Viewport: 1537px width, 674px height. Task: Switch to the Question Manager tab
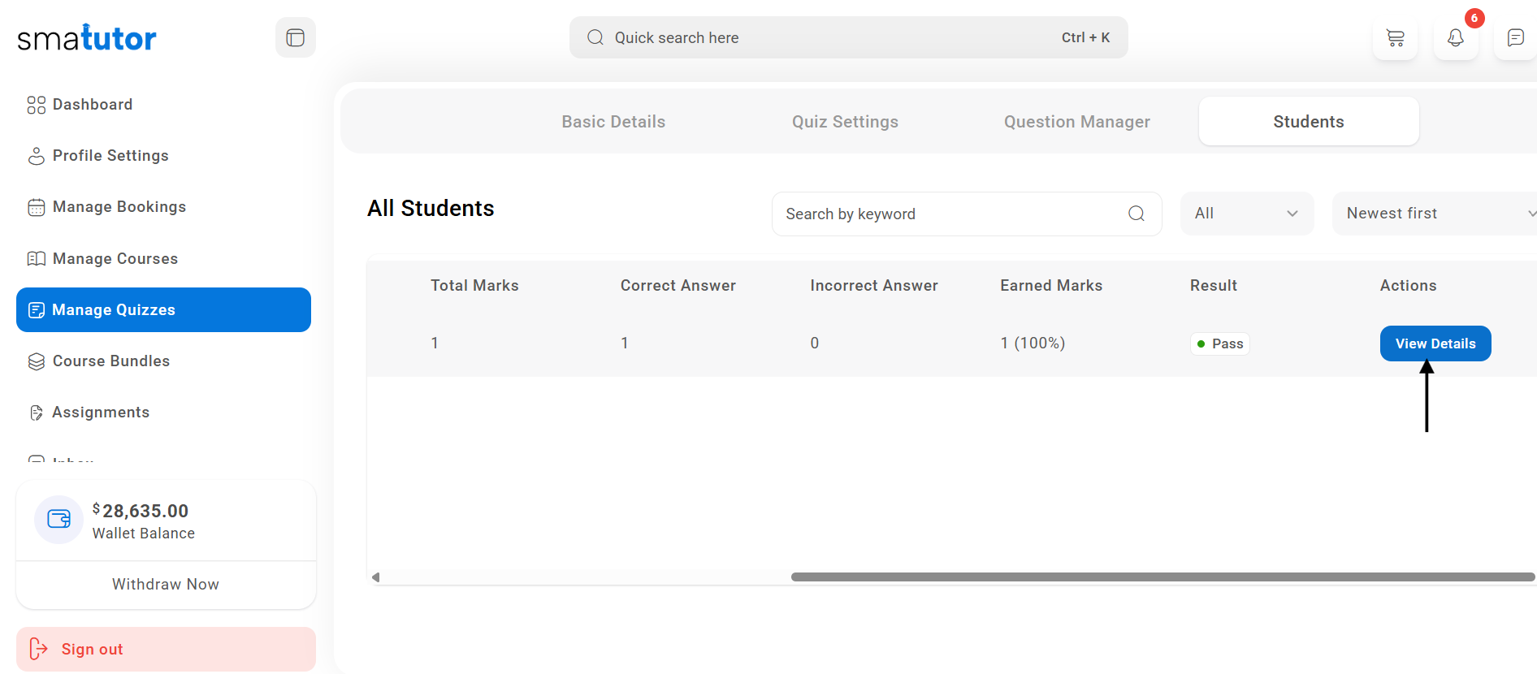pos(1076,122)
